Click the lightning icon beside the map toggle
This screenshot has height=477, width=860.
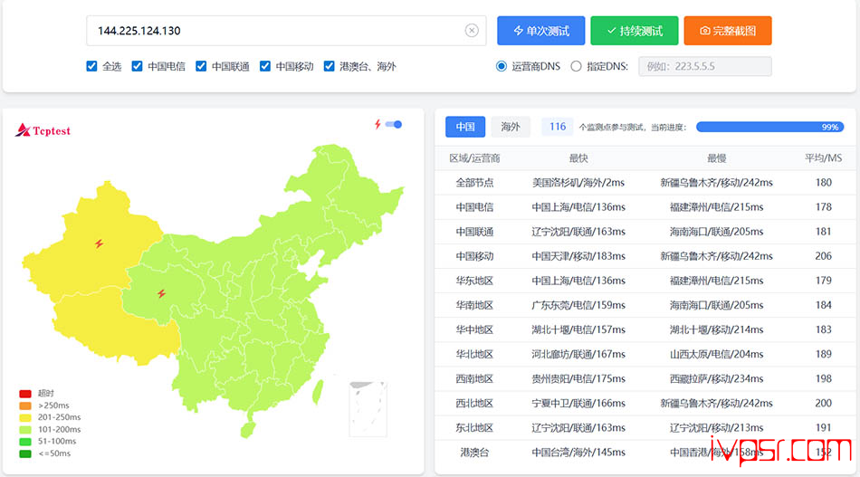(x=377, y=125)
